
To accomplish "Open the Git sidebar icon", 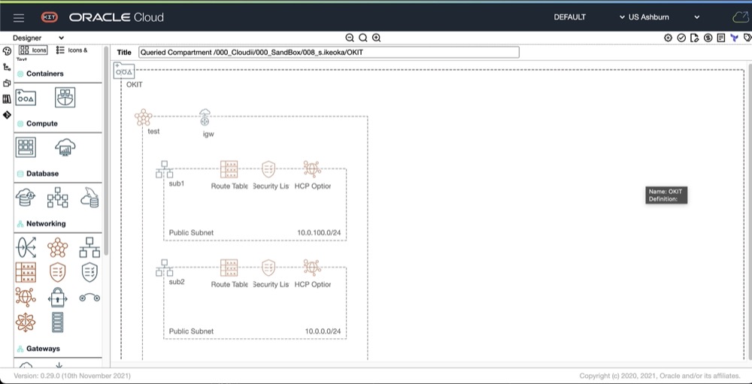I will pyautogui.click(x=7, y=114).
